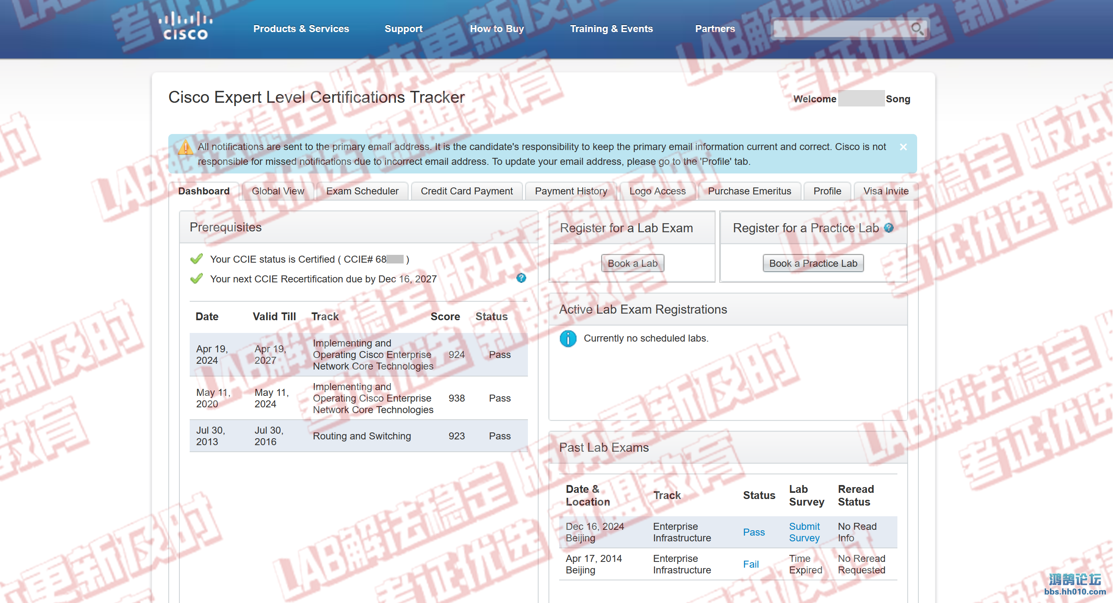The width and height of the screenshot is (1113, 603).
Task: Click info icon next to recertification date
Action: pos(522,278)
